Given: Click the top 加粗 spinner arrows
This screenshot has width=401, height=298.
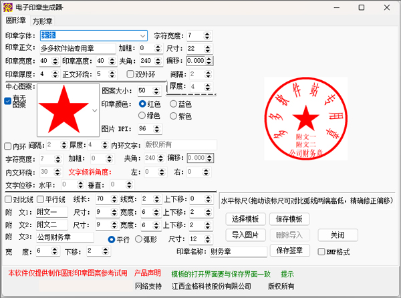Looking at the screenshot, I should (158, 48).
